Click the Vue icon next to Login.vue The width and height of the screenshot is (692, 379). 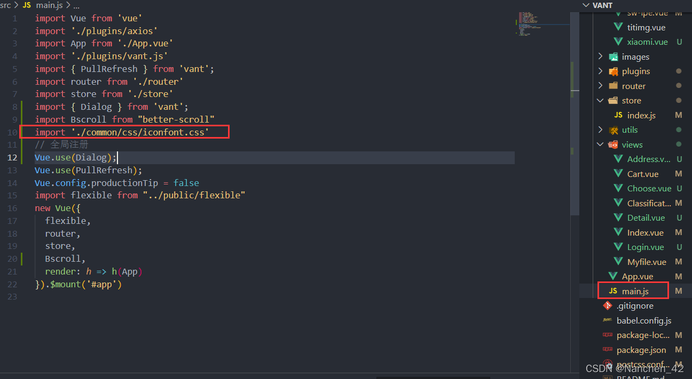619,247
